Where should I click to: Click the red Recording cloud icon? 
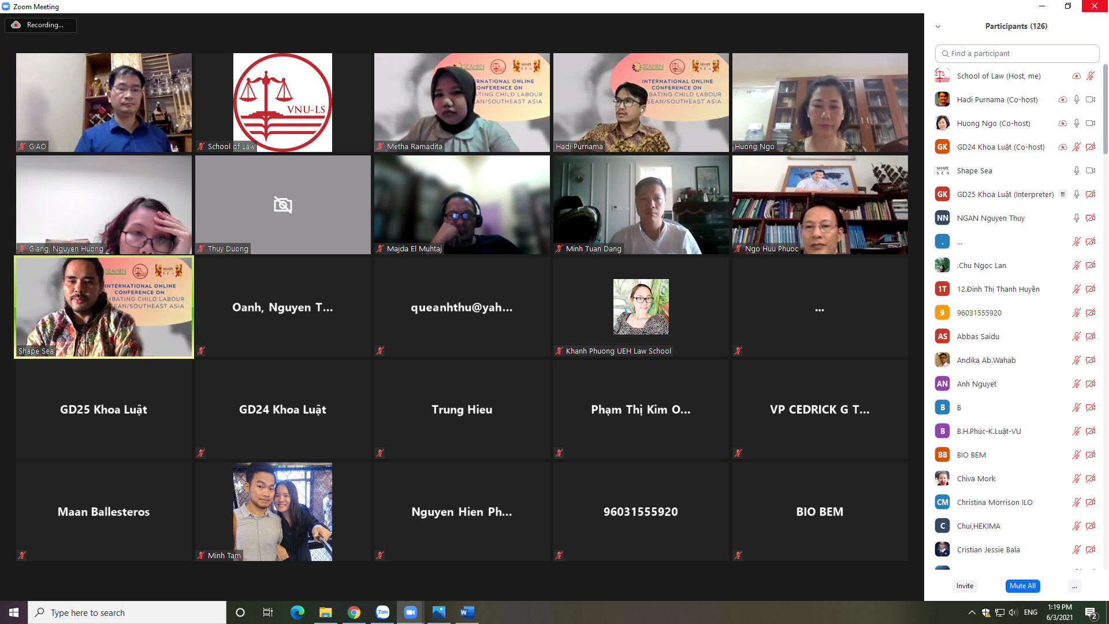[16, 25]
